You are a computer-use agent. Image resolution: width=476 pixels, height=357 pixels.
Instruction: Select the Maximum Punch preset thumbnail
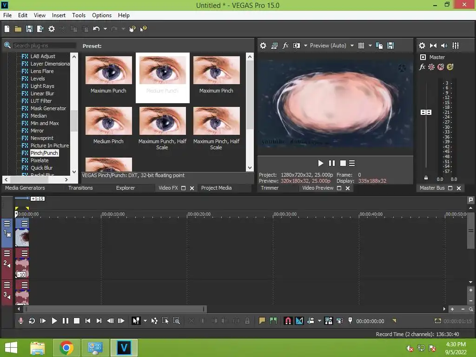(x=108, y=70)
